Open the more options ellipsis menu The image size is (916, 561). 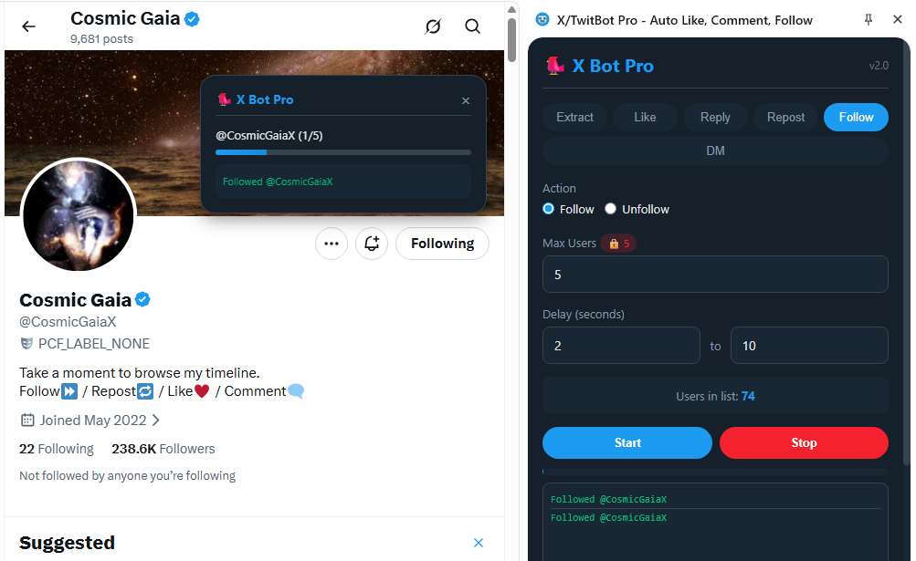click(331, 244)
